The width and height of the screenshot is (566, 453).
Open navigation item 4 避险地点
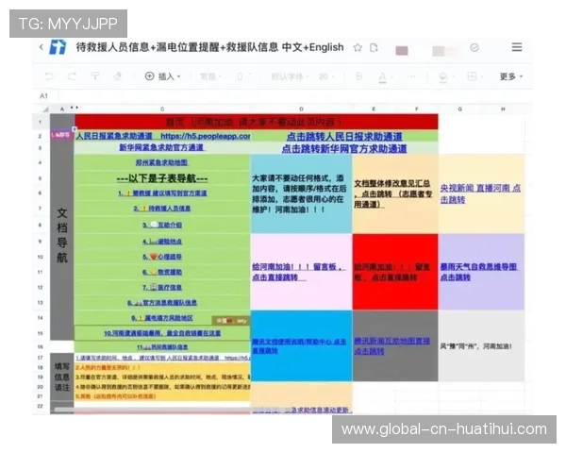(x=161, y=242)
